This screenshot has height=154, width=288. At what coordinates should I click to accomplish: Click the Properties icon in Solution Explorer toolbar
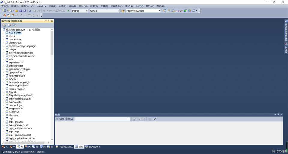click(x=4, y=25)
